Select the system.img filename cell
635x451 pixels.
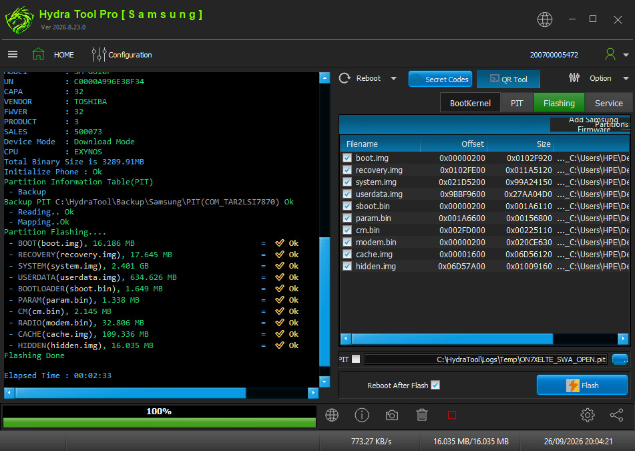pos(376,182)
